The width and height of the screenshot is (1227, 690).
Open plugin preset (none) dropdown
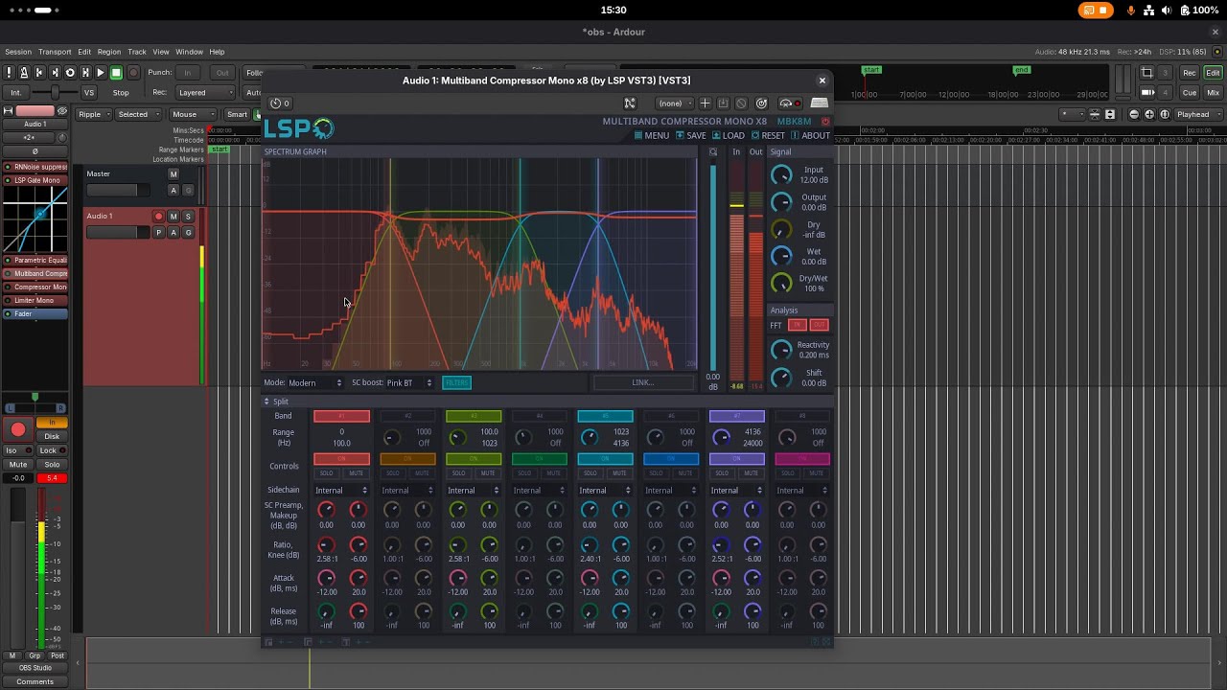675,103
